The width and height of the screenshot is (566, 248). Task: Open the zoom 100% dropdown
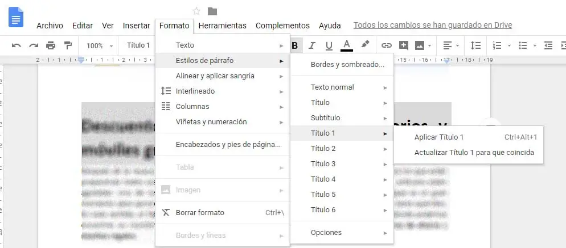[x=99, y=45]
